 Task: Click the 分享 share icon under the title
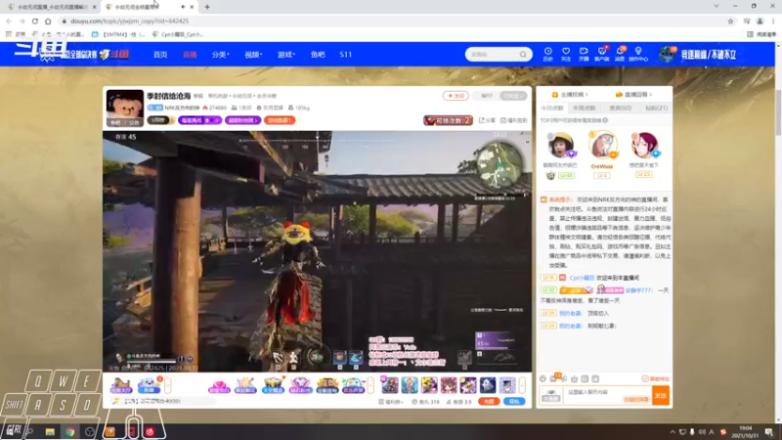click(487, 120)
